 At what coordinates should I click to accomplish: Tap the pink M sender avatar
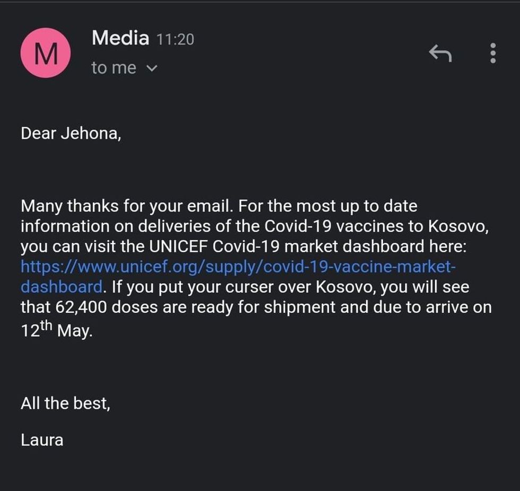pos(45,53)
